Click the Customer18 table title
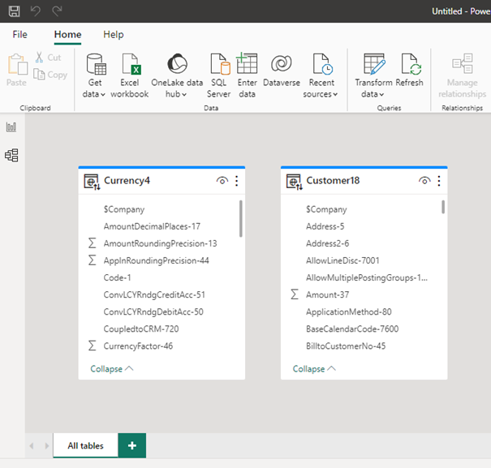 coord(333,181)
